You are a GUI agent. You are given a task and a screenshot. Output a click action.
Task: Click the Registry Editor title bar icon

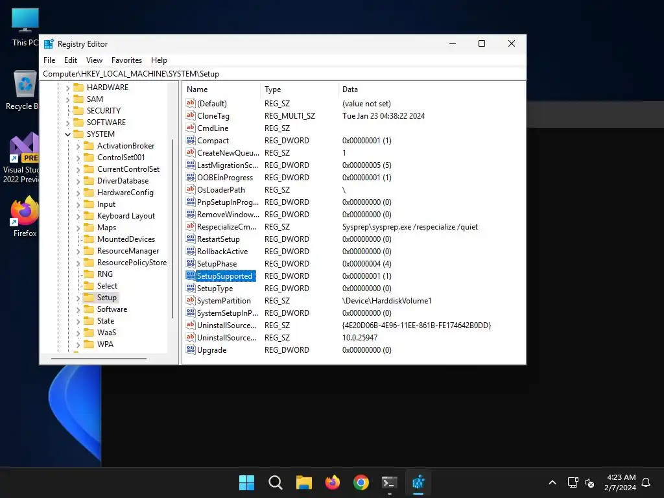click(49, 43)
